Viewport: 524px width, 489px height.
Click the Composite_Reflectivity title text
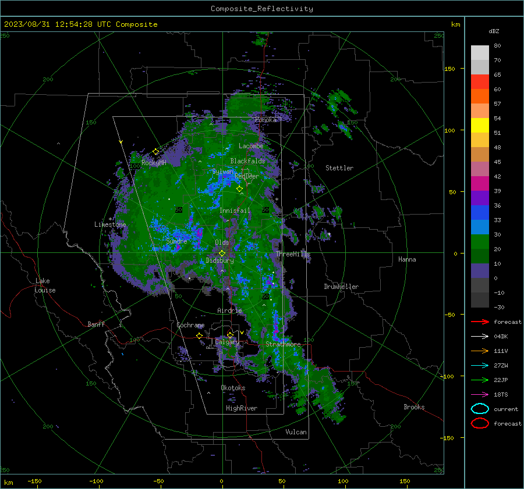point(261,9)
